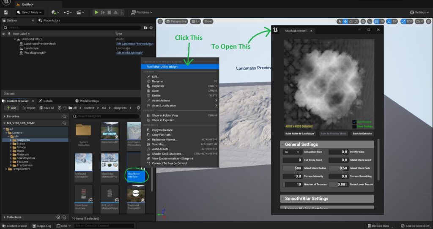Switch to the World Settings tab

87,101
